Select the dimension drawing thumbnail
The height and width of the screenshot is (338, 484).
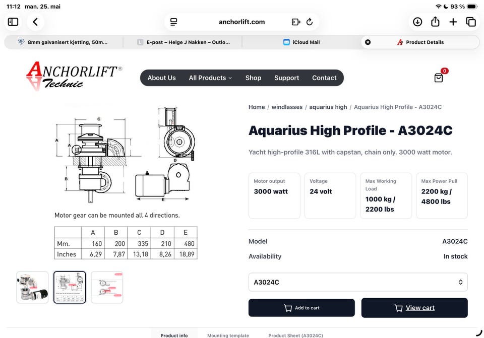(x=70, y=287)
